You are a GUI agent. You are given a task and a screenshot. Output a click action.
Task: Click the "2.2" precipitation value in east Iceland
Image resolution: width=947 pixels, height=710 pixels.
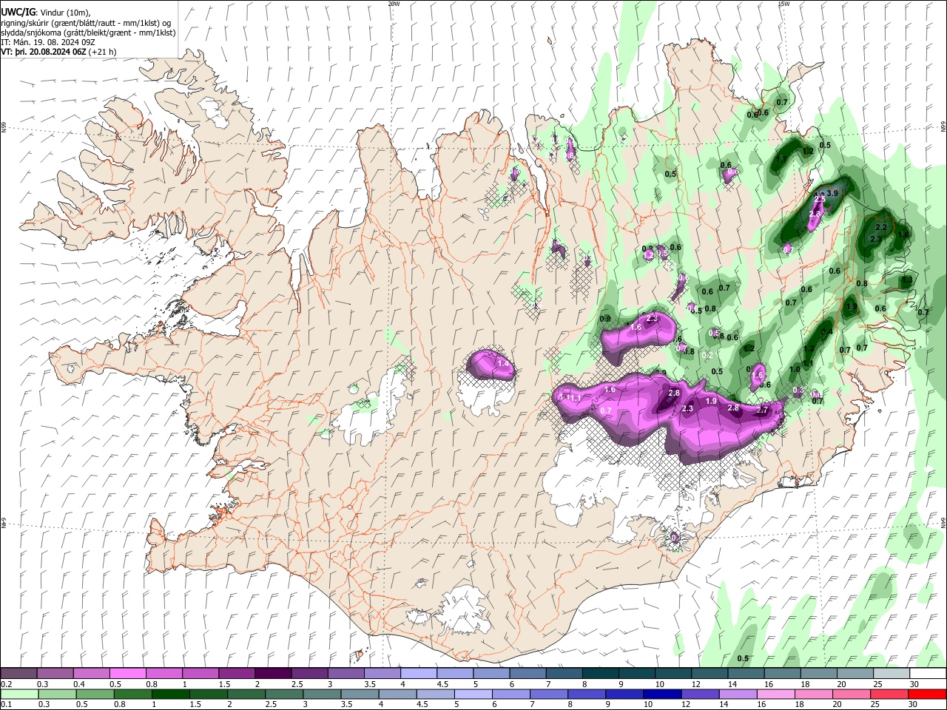coord(881,228)
